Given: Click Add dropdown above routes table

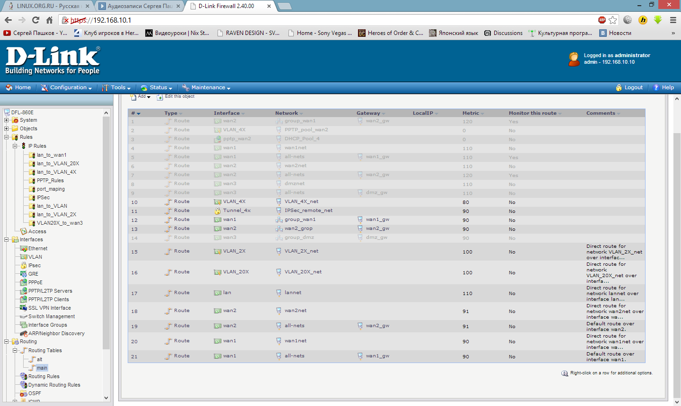Looking at the screenshot, I should click(x=141, y=97).
